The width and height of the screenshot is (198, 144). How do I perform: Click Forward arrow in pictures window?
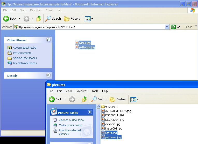click(72, 99)
